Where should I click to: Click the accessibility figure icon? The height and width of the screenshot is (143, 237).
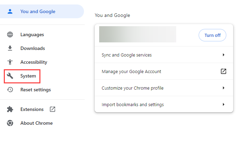tap(10, 62)
